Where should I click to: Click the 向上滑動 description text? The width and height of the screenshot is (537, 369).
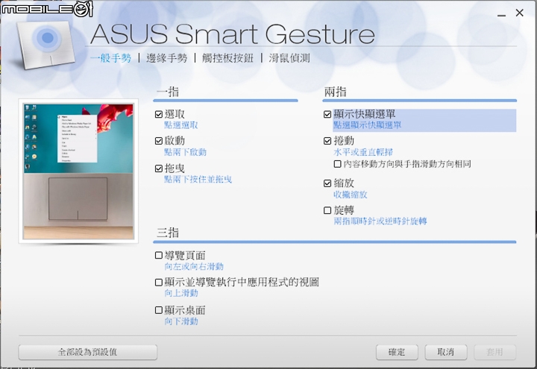181,294
